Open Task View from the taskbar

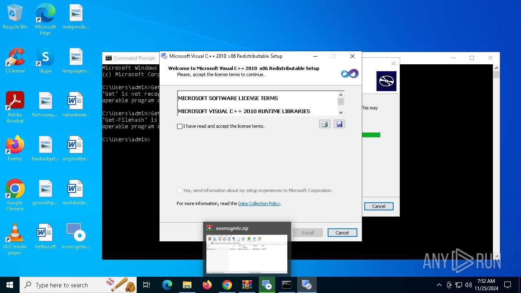147,285
